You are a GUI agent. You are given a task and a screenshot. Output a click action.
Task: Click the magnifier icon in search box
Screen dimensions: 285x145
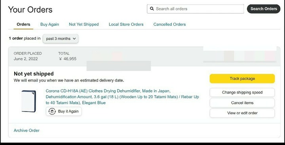click(x=152, y=9)
